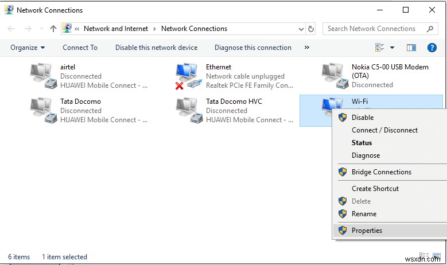447x265 pixels.
Task: Expand the toolbar overflow chevron
Action: point(306,48)
